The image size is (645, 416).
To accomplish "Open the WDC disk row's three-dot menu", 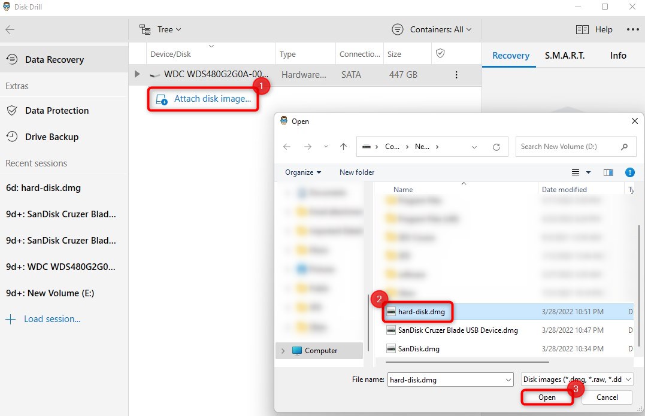I will pyautogui.click(x=456, y=75).
